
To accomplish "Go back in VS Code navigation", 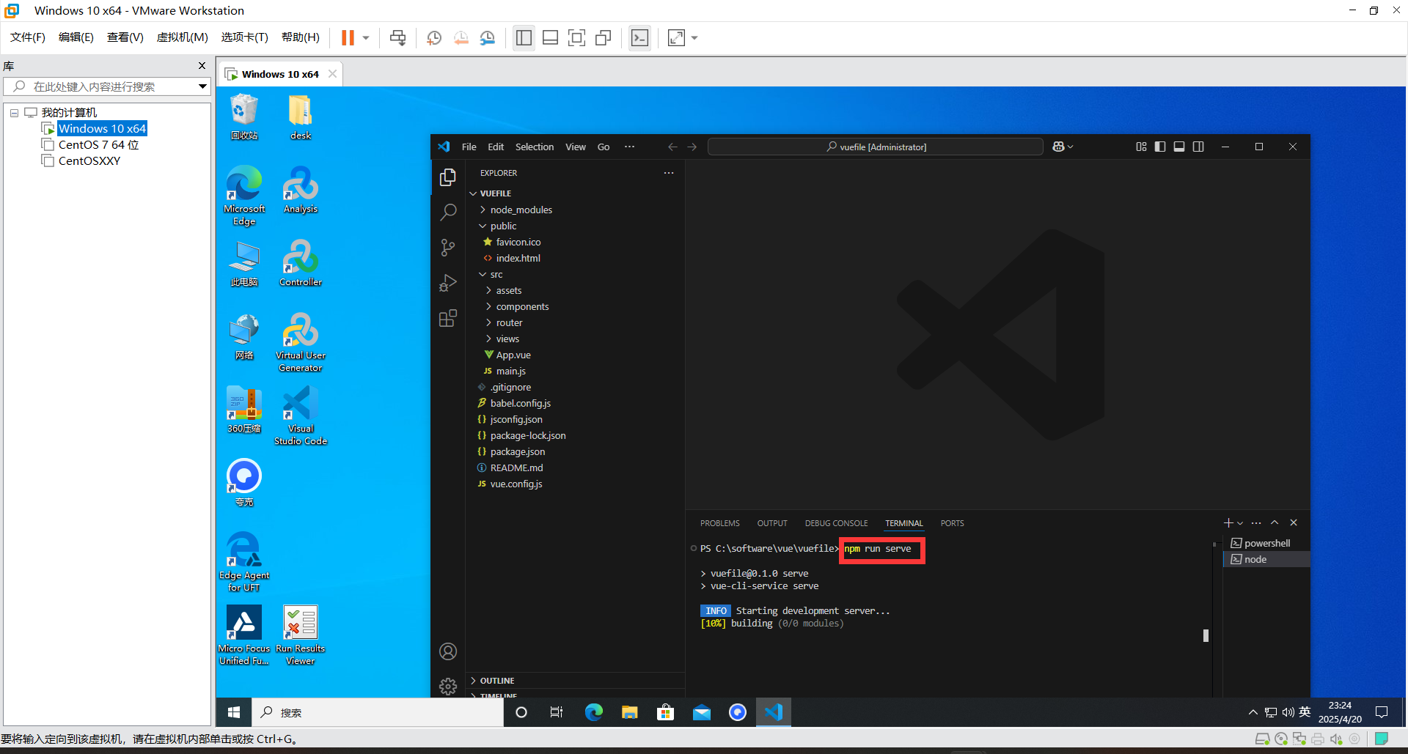I will (672, 147).
